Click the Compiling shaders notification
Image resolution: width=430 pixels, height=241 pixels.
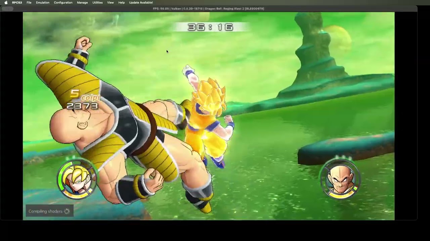(49, 211)
